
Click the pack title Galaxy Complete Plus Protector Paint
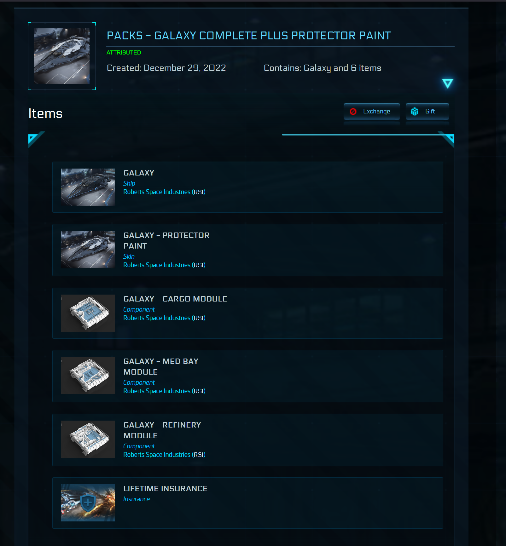pos(249,36)
